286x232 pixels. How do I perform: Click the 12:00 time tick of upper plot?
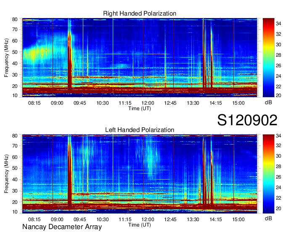(148, 103)
